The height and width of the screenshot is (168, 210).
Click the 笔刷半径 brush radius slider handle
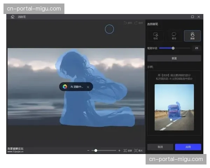[173, 48]
